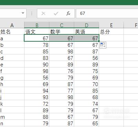
Task: Click row k's 语文 score 72
Action: [37, 104]
